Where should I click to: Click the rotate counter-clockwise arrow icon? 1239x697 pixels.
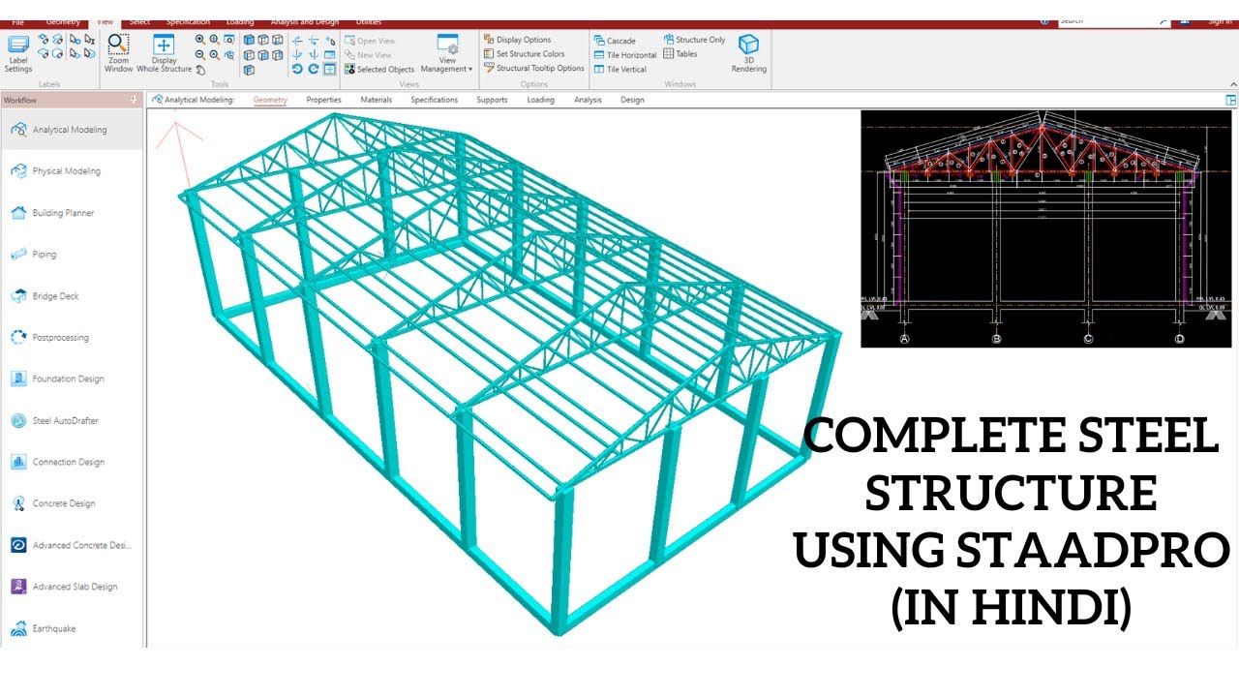[298, 70]
